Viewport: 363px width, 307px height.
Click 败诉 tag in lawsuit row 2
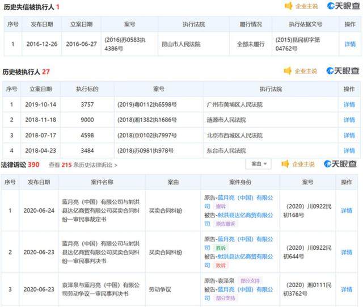[x=221, y=266]
